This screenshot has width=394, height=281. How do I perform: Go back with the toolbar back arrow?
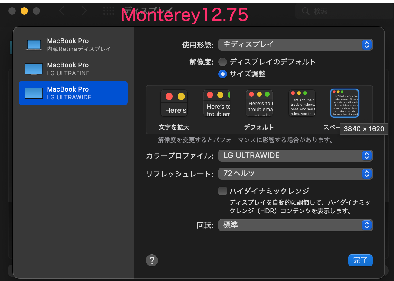[62, 11]
